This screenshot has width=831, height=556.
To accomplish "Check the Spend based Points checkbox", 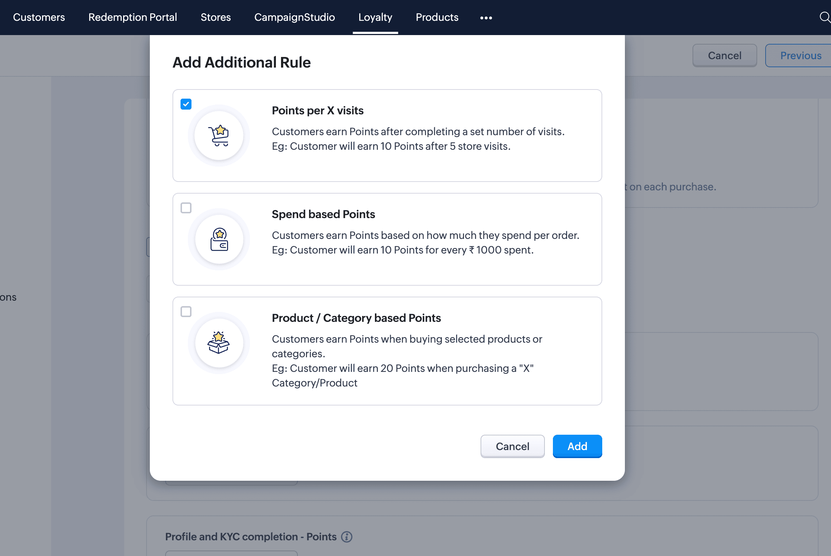I will click(x=186, y=208).
